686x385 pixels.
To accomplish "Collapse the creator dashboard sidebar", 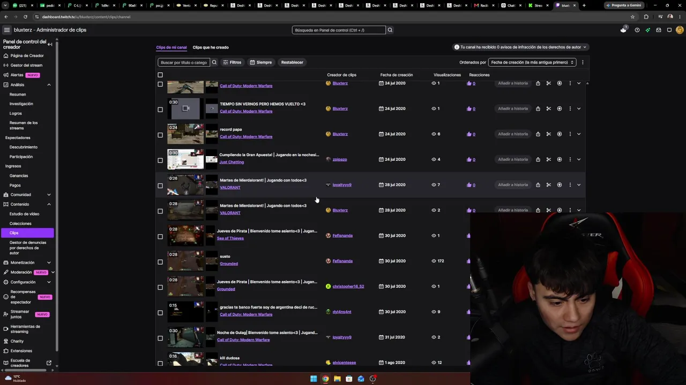I will (50, 44).
